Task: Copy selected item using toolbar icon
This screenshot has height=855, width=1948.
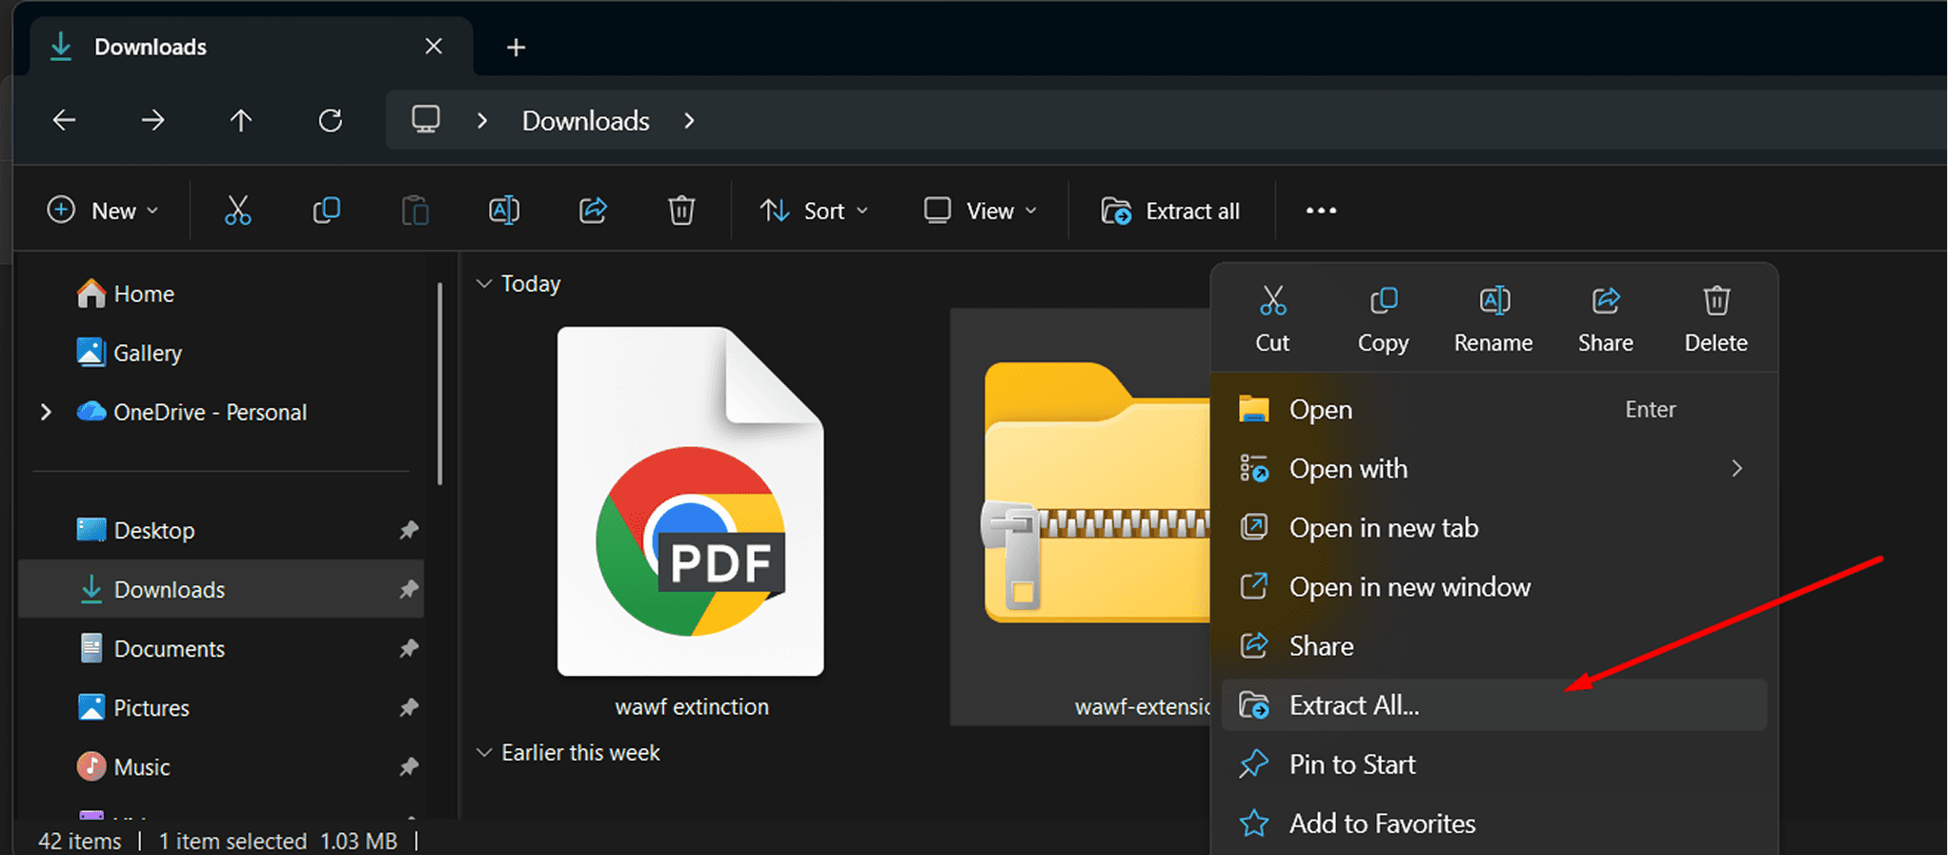Action: click(326, 211)
